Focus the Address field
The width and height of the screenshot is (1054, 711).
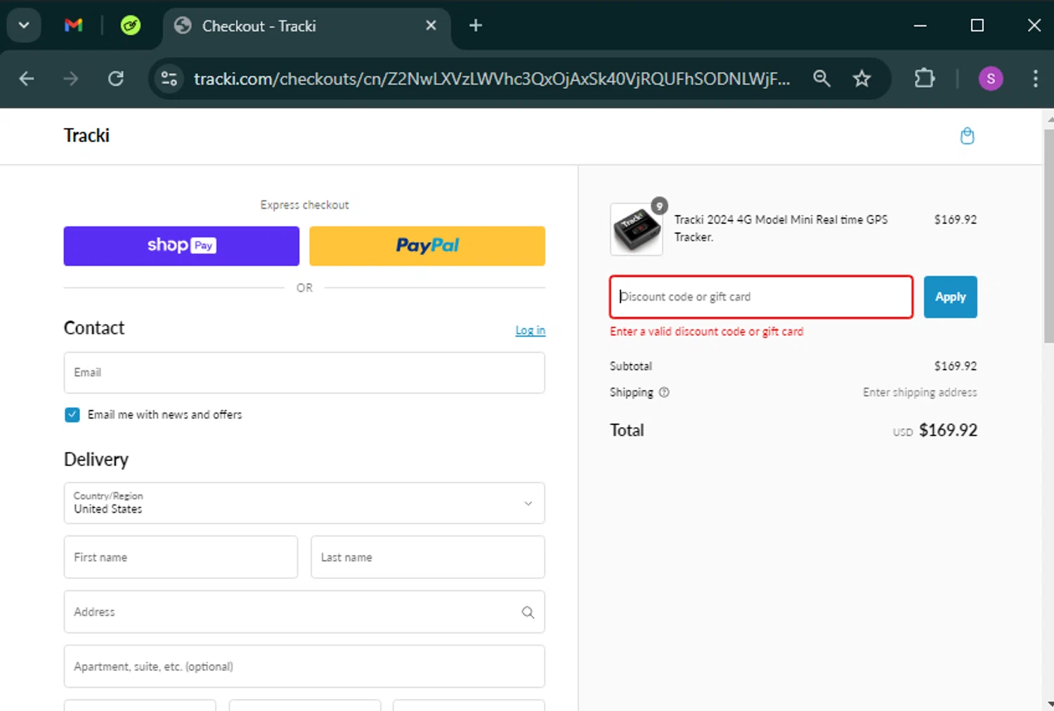point(304,612)
